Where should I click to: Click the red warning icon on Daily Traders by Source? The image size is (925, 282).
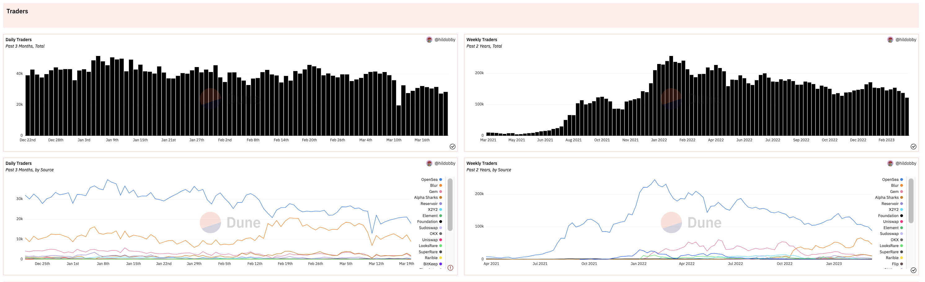click(x=450, y=268)
